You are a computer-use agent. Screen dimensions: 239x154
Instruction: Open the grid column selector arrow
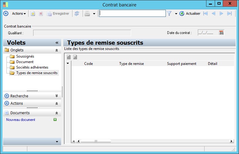pyautogui.click(x=68, y=63)
